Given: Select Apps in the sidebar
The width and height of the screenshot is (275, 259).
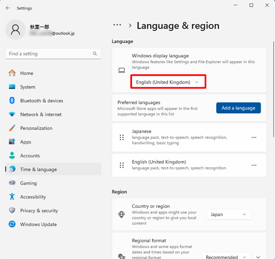Looking at the screenshot, I should point(53,142).
